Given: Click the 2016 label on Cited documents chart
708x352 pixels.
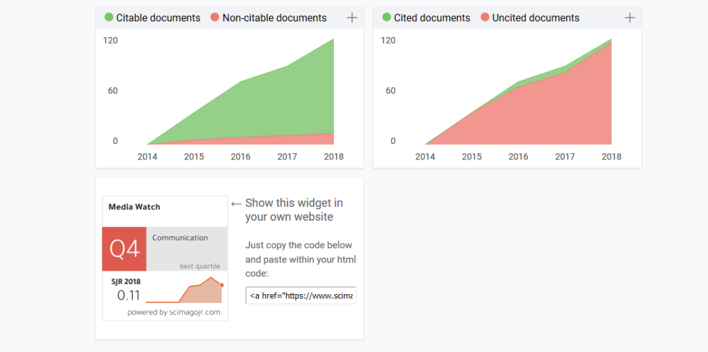Looking at the screenshot, I should pyautogui.click(x=518, y=157).
